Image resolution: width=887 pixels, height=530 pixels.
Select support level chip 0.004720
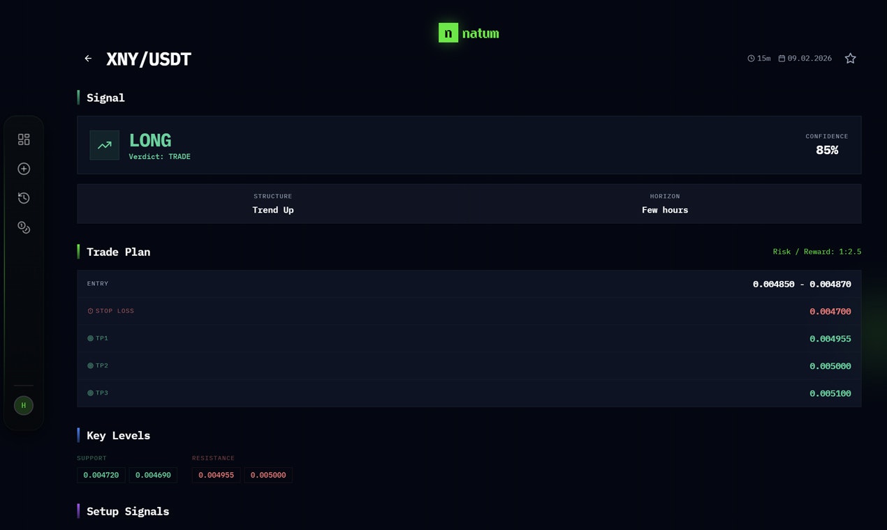(x=101, y=475)
